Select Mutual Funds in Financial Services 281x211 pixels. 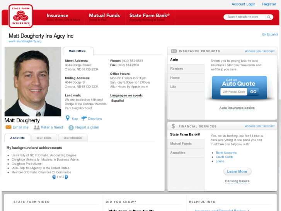click(x=186, y=144)
